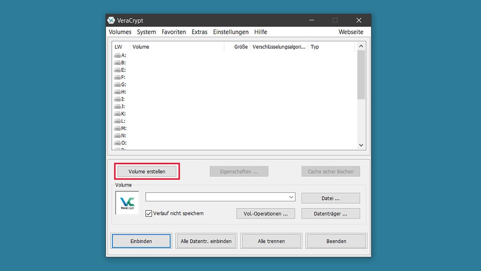Click the scrollbar down arrow of the drive list
This screenshot has height=271, width=481.
[x=361, y=145]
